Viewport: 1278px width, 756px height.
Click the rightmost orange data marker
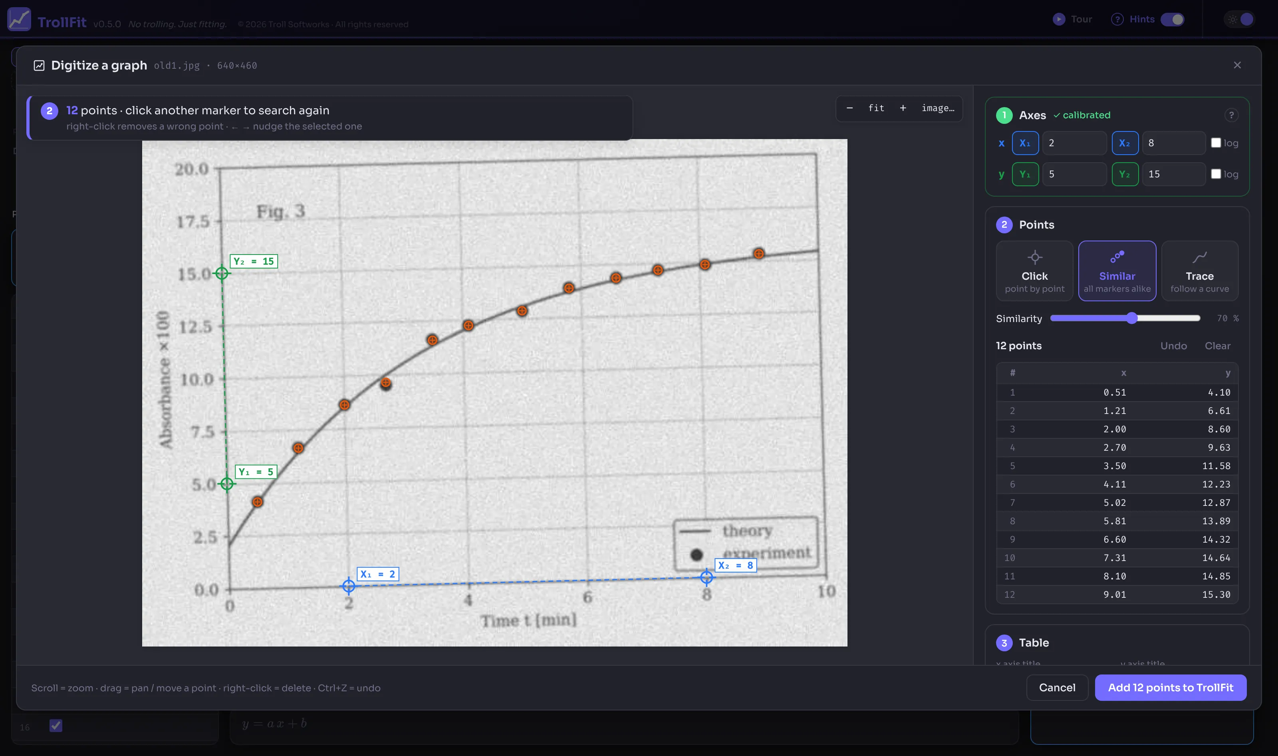point(759,254)
